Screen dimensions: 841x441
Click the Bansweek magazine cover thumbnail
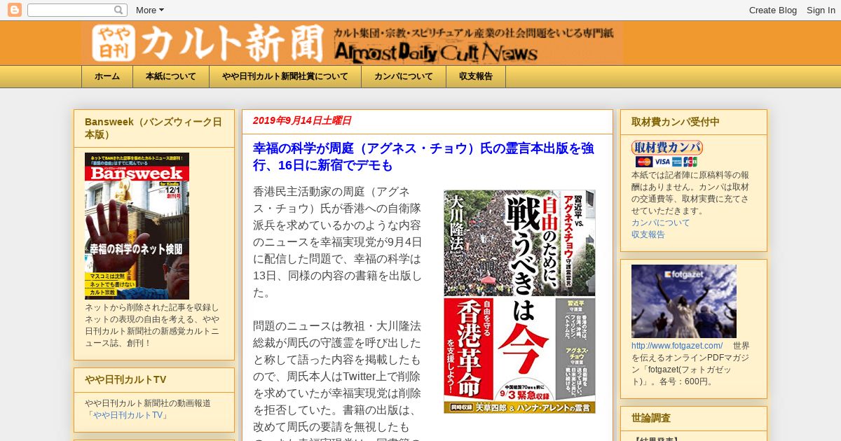(x=137, y=226)
